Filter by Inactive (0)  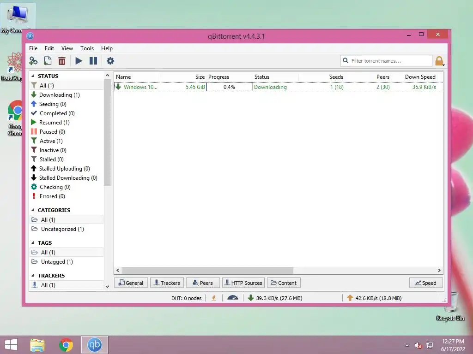(67, 150)
